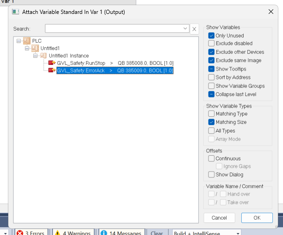Toggle the Matching Size checkbox
The width and height of the screenshot is (283, 235).
(211, 122)
